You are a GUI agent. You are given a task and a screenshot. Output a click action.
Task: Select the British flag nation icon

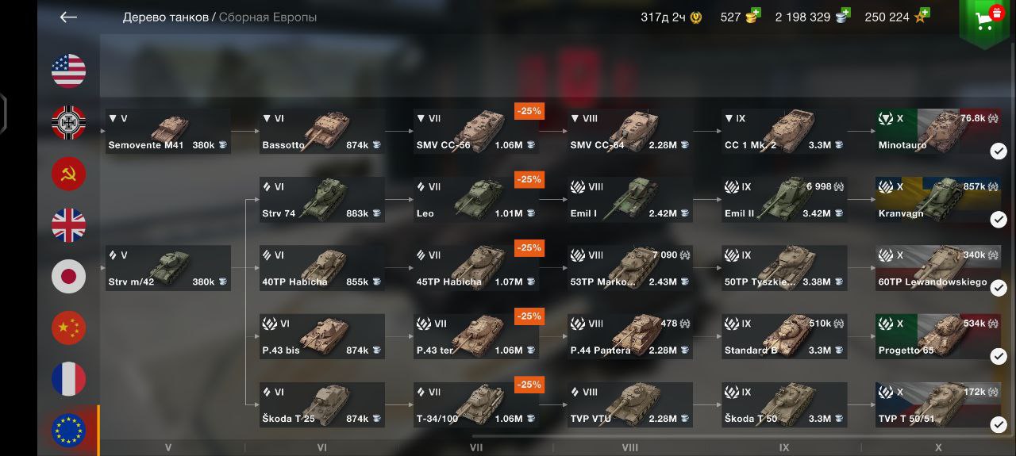(x=69, y=225)
